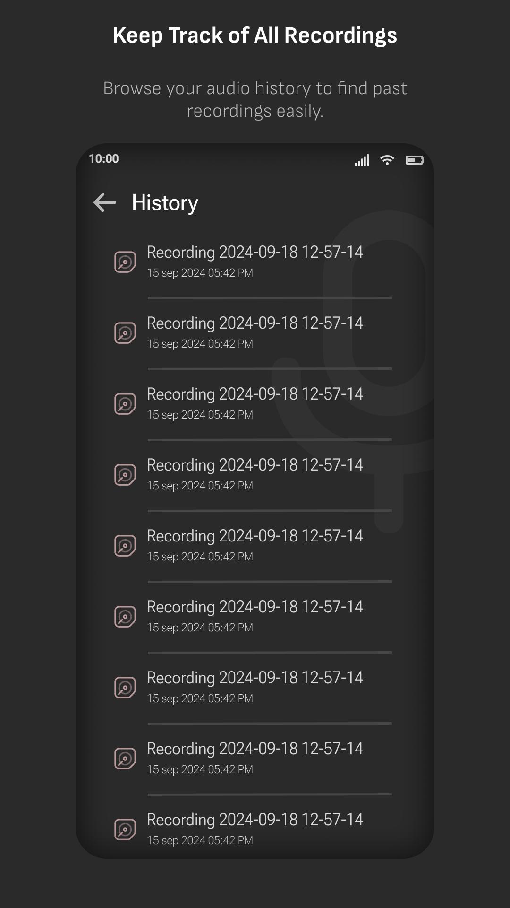
Task: Tap the fourth recording's disc icon
Action: pyautogui.click(x=125, y=475)
